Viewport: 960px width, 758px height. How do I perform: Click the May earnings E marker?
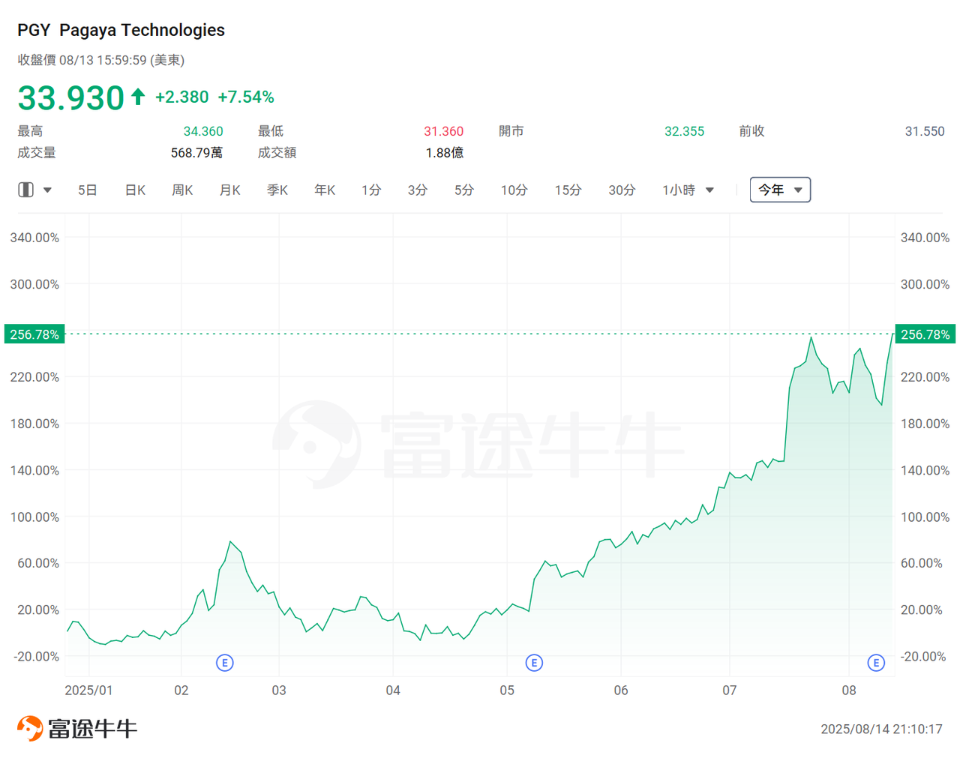click(534, 662)
